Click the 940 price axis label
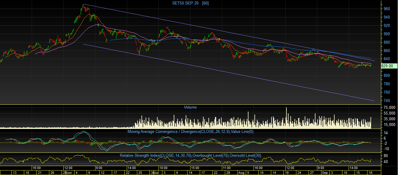 pyautogui.click(x=387, y=17)
